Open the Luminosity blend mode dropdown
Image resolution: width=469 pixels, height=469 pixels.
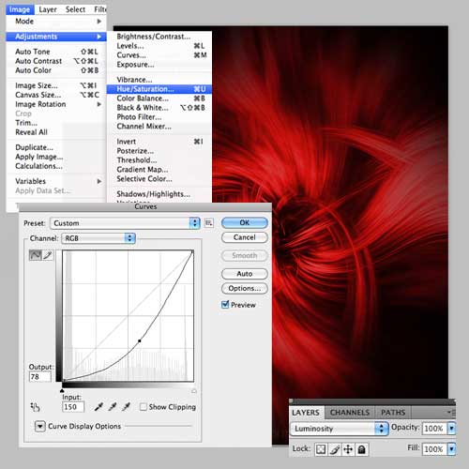click(340, 429)
